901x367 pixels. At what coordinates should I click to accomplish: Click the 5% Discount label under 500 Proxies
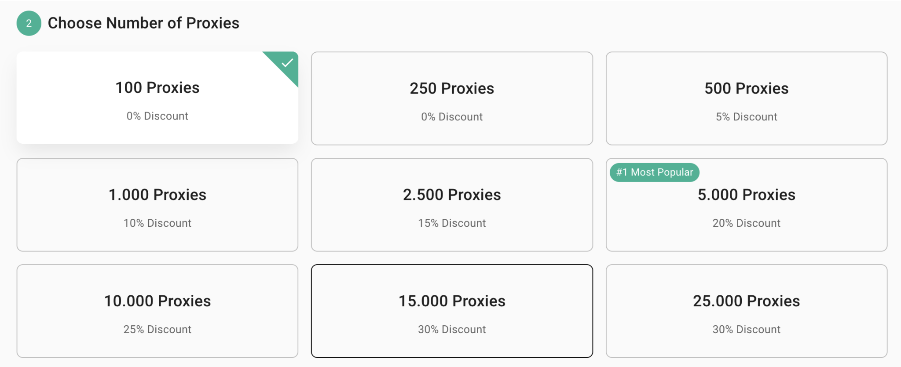click(746, 116)
